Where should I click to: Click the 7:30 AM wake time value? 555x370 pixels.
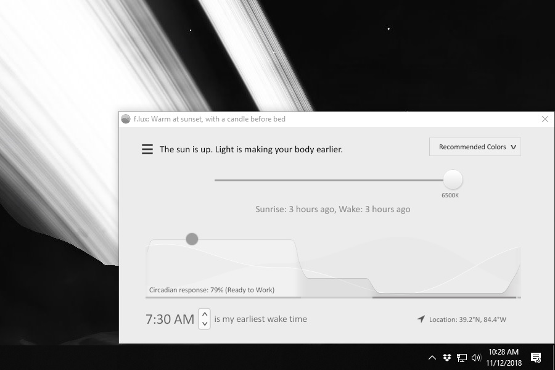pyautogui.click(x=170, y=319)
